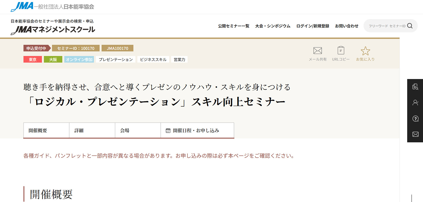Viewport: 423px width, 202px height.
Task: Open お問い合わせ menu
Action: (347, 26)
